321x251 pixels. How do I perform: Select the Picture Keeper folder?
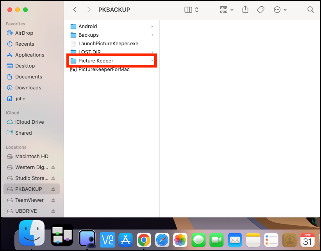112,61
